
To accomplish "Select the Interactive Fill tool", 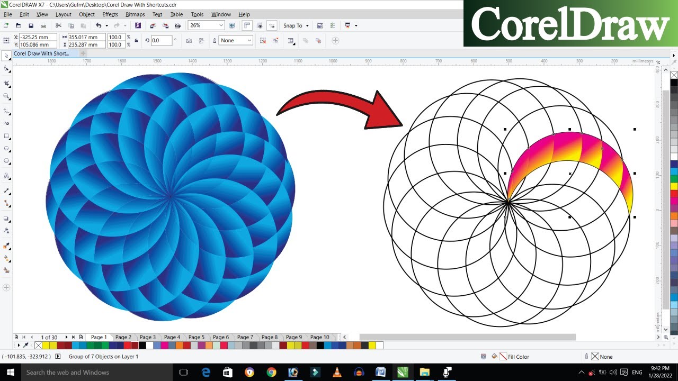I will click(6, 258).
